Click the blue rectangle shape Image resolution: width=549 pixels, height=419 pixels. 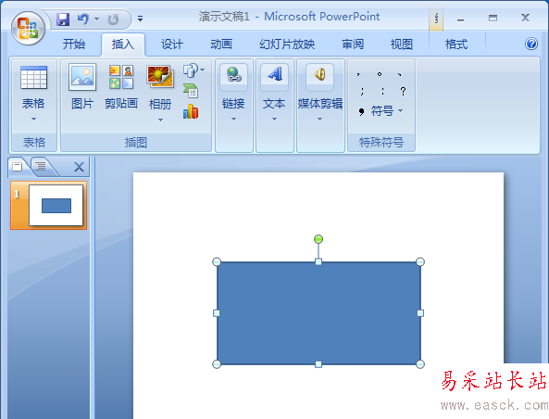point(318,313)
